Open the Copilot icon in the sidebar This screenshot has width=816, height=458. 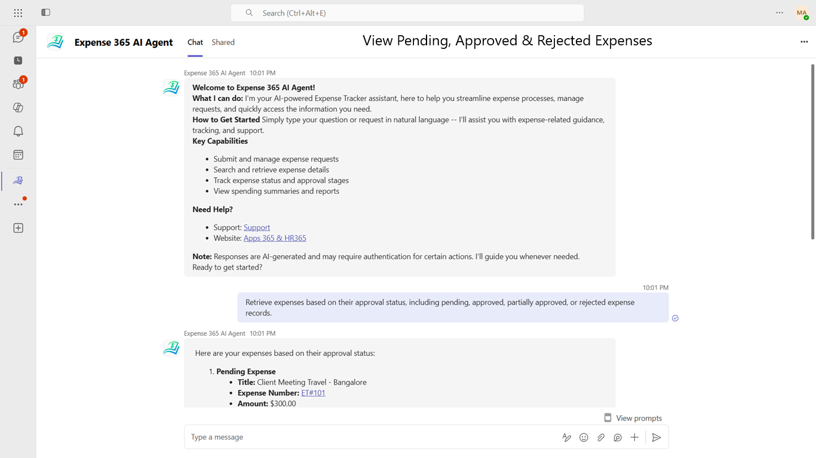(18, 108)
